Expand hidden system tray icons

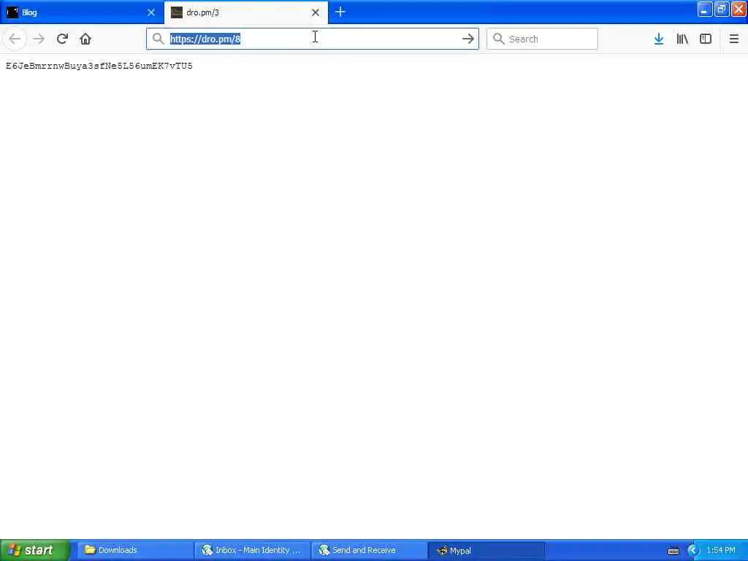pos(692,551)
